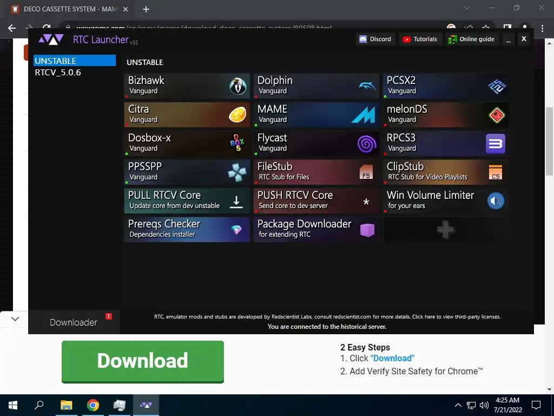Click the RPCS3 purple square icon
Screen dimensions: 554x416
click(x=496, y=144)
